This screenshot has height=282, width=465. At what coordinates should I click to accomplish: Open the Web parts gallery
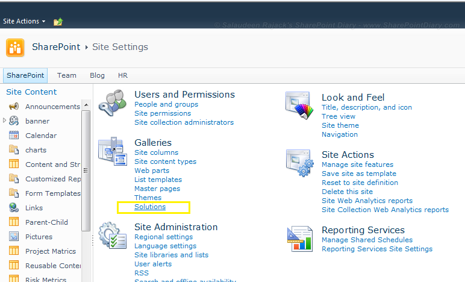point(152,171)
